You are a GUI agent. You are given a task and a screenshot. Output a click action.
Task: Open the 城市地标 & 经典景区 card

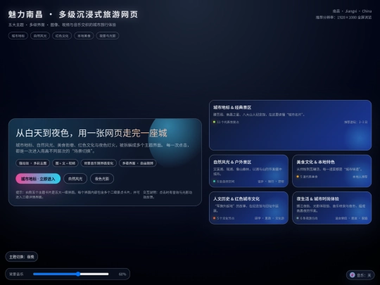pyautogui.click(x=291, y=125)
